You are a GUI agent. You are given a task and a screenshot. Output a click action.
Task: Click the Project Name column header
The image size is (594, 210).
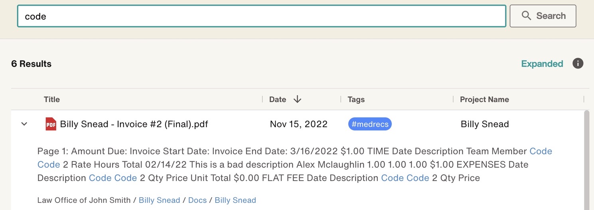(x=484, y=100)
